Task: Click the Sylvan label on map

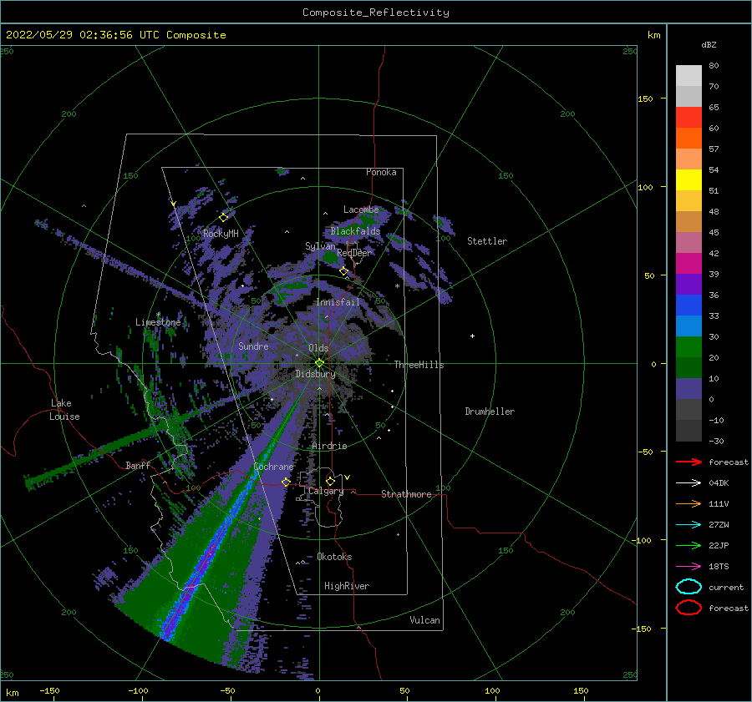Action: (x=320, y=246)
